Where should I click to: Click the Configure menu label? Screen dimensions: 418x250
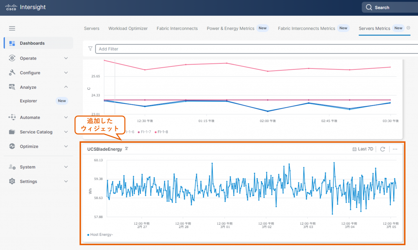tap(30, 73)
